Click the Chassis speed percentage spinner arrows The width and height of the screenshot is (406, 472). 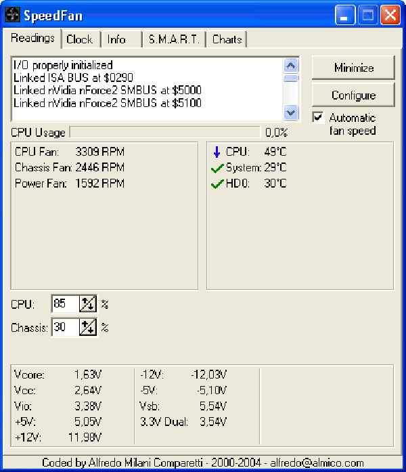click(x=88, y=327)
